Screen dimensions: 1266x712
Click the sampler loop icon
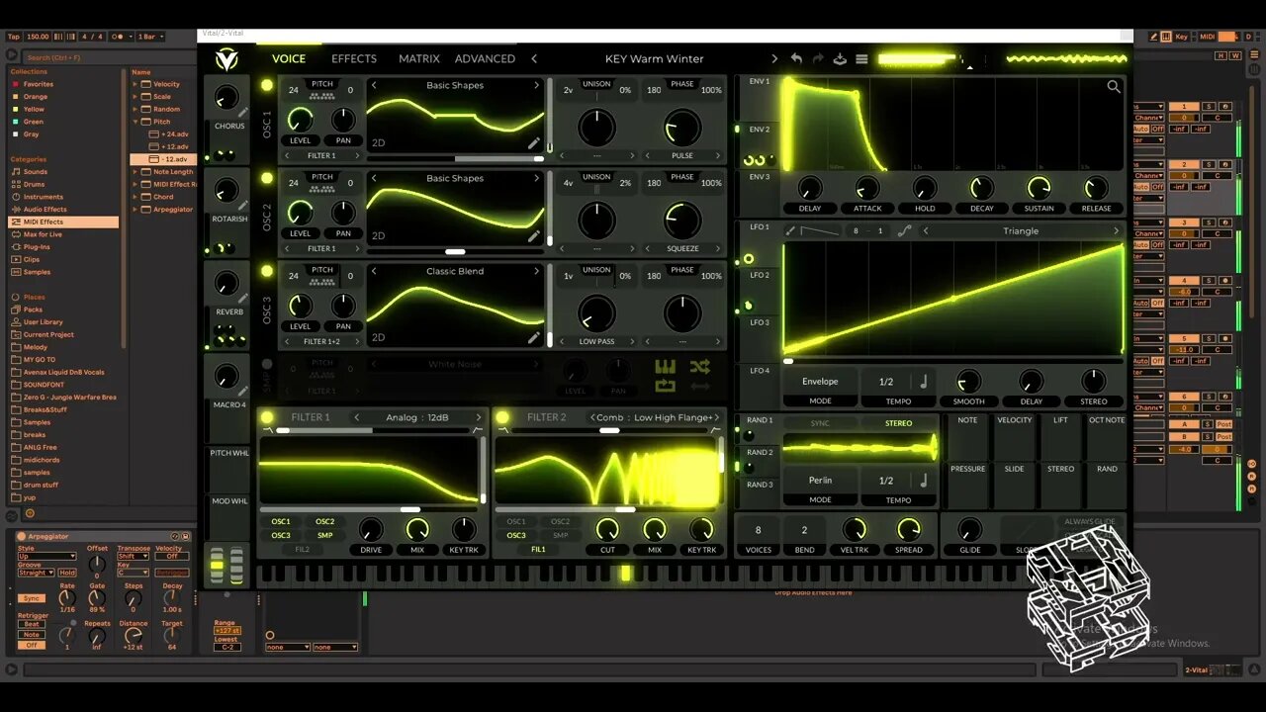665,385
